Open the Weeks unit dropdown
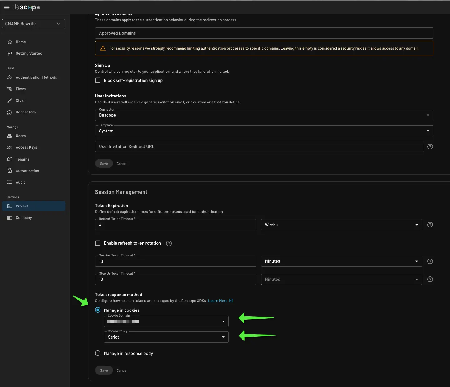This screenshot has width=450, height=387. [341, 225]
